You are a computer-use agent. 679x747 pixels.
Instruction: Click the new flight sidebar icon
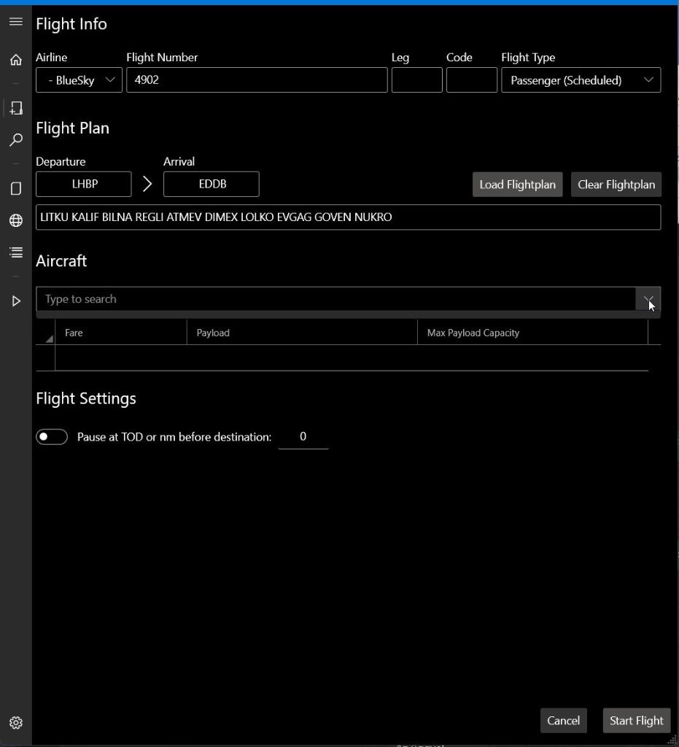[15, 108]
